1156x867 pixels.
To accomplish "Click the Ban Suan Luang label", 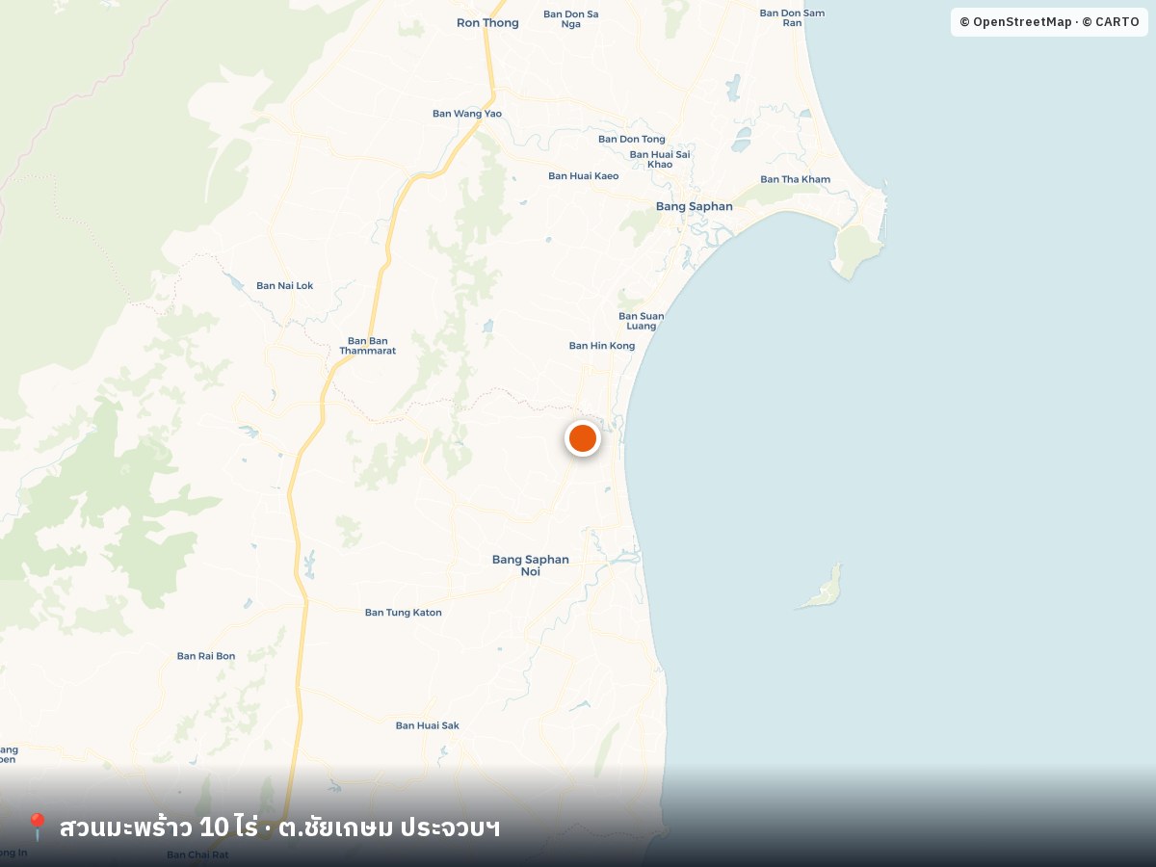I will pos(642,321).
